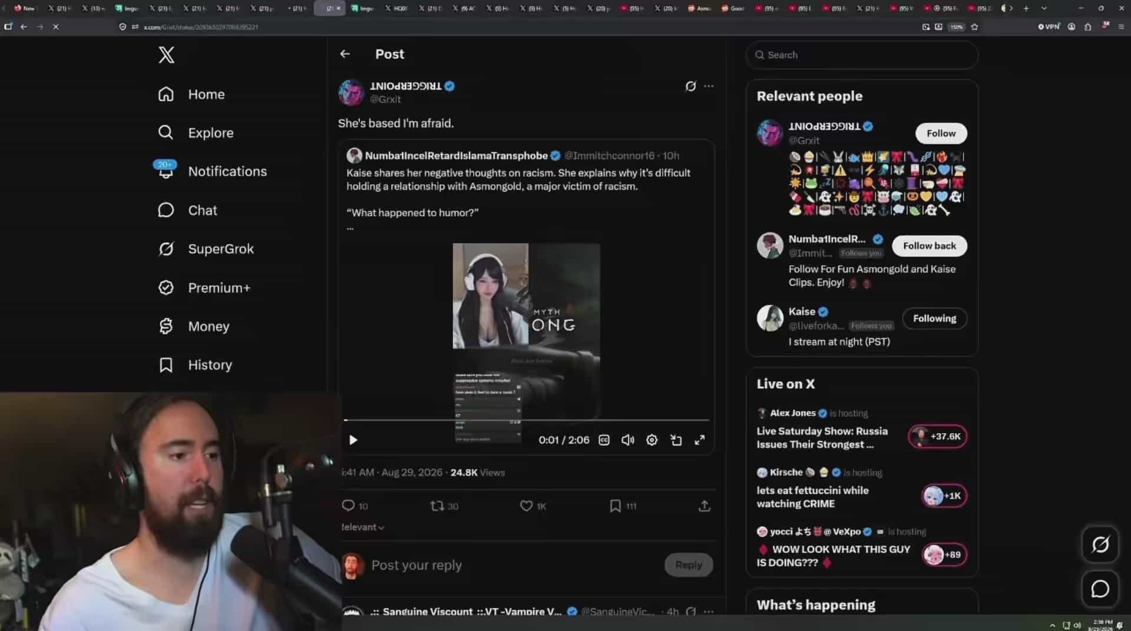Open SuperGrok from the sidebar

[x=206, y=249]
